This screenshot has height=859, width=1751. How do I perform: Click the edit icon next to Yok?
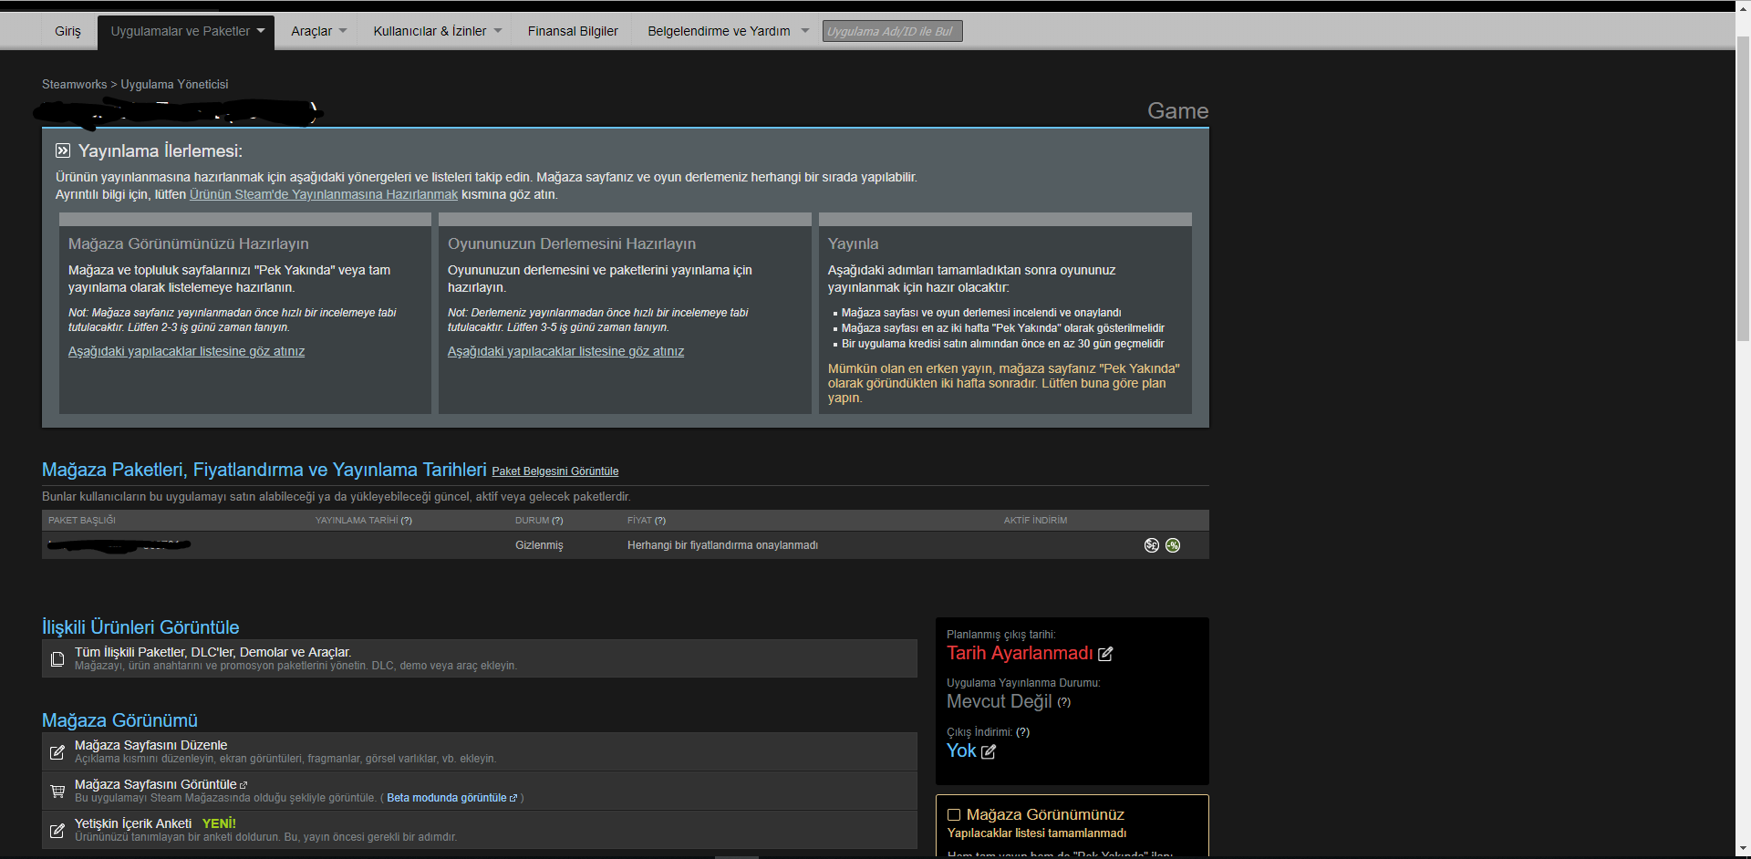989,751
